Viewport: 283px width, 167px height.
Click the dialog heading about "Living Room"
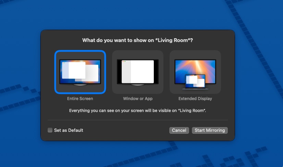coord(137,40)
